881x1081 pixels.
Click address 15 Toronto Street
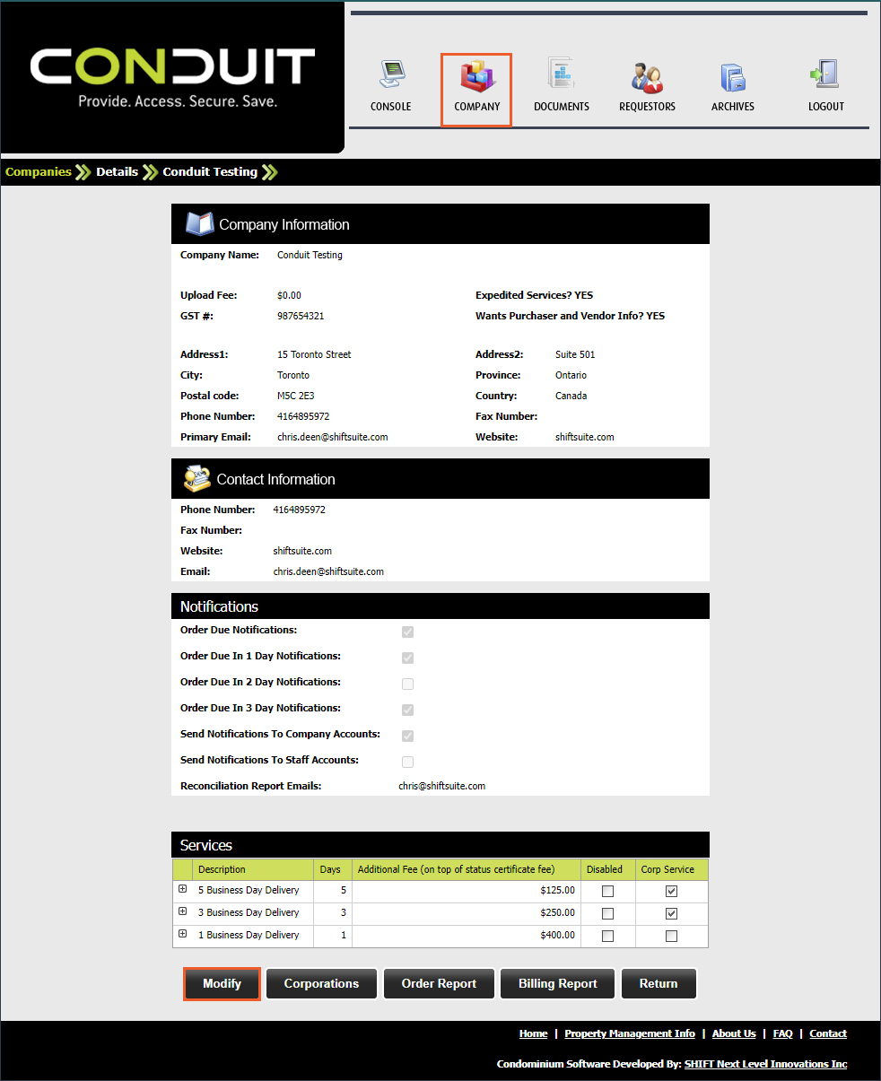[314, 355]
